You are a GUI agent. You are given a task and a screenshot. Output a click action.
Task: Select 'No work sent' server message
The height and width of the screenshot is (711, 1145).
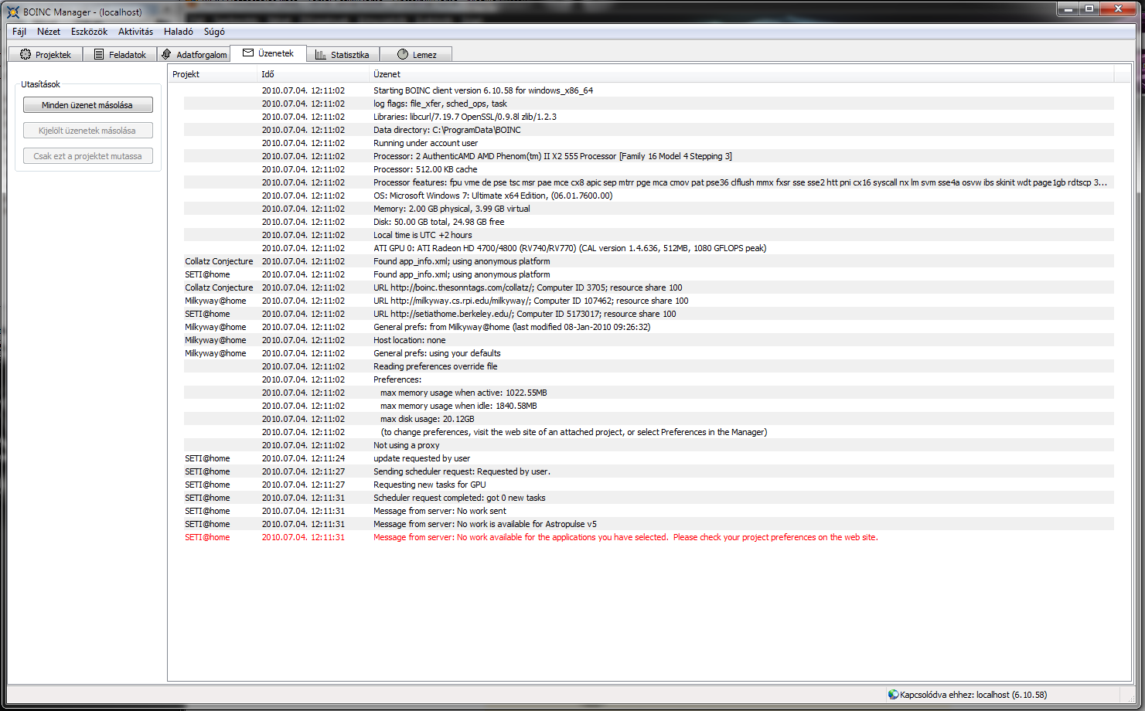pyautogui.click(x=649, y=511)
